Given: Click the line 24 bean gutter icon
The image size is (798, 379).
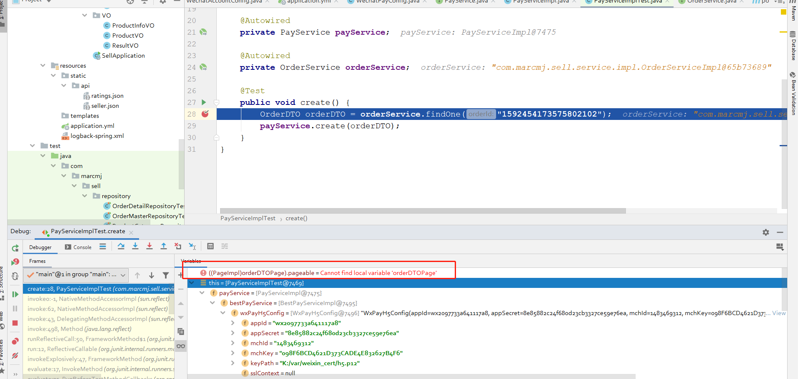Looking at the screenshot, I should 203,67.
